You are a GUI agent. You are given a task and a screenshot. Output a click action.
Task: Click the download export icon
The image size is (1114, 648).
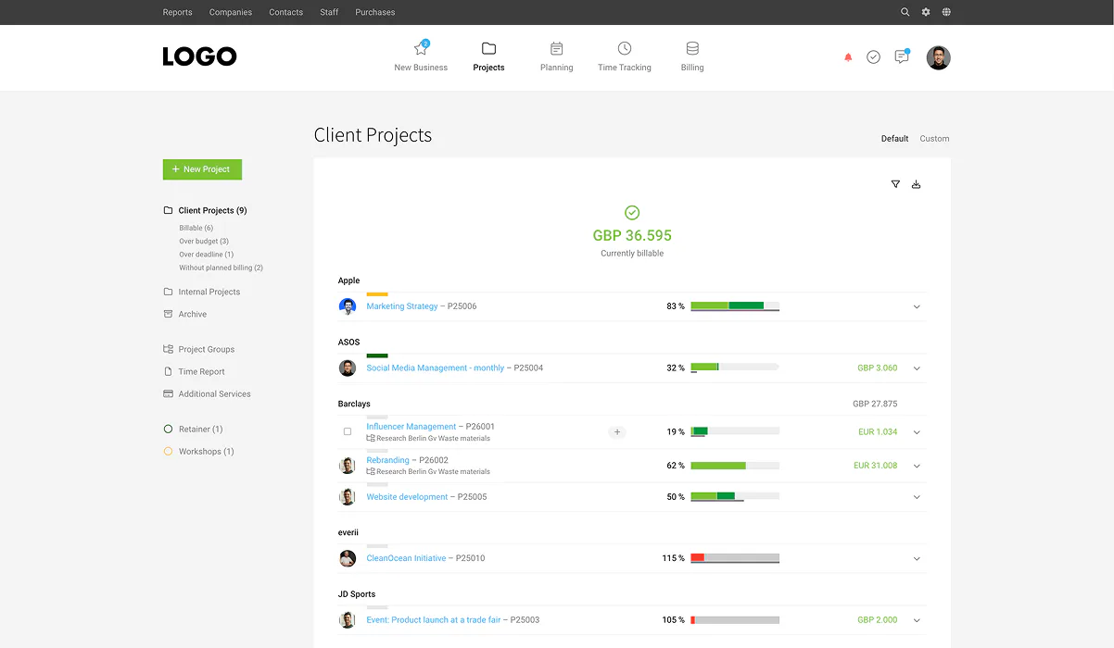coord(917,184)
